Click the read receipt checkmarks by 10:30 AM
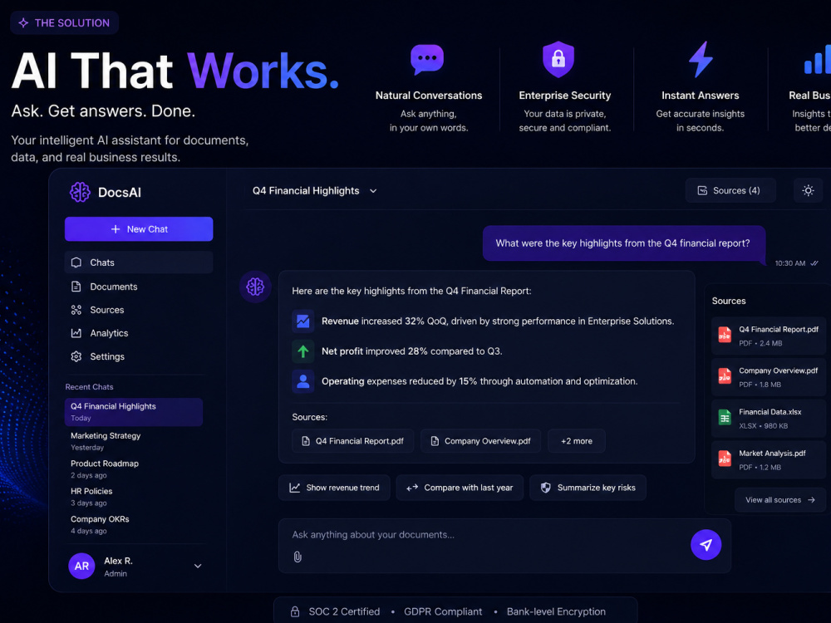Image resolution: width=831 pixels, height=623 pixels. pos(814,263)
